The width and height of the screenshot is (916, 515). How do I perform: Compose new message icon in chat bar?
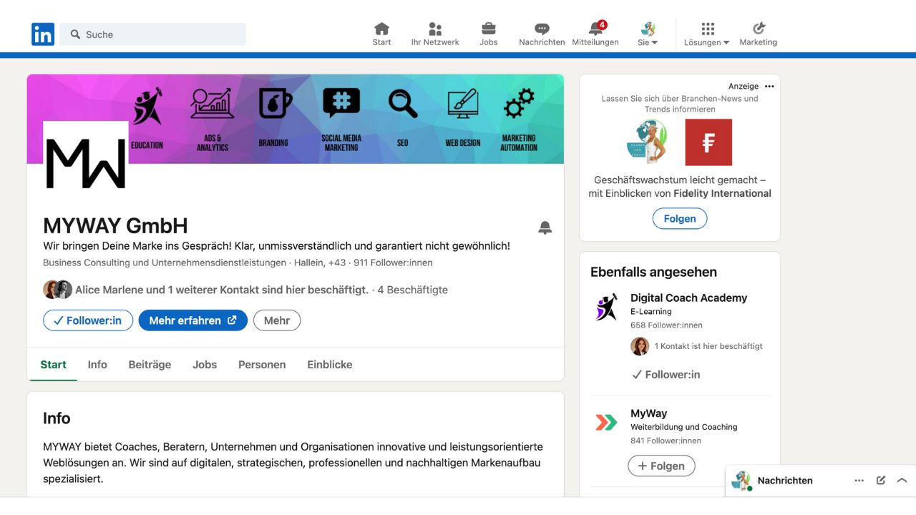pos(881,481)
